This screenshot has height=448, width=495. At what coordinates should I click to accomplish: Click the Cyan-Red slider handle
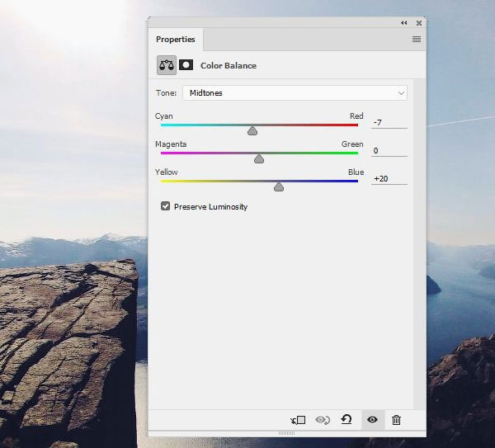click(252, 130)
